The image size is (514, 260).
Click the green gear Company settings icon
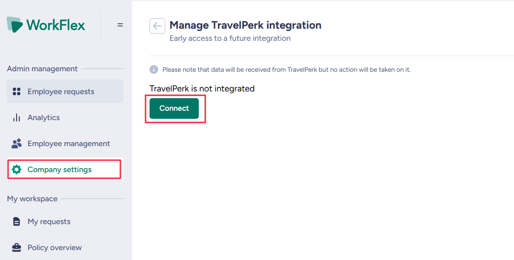17,169
